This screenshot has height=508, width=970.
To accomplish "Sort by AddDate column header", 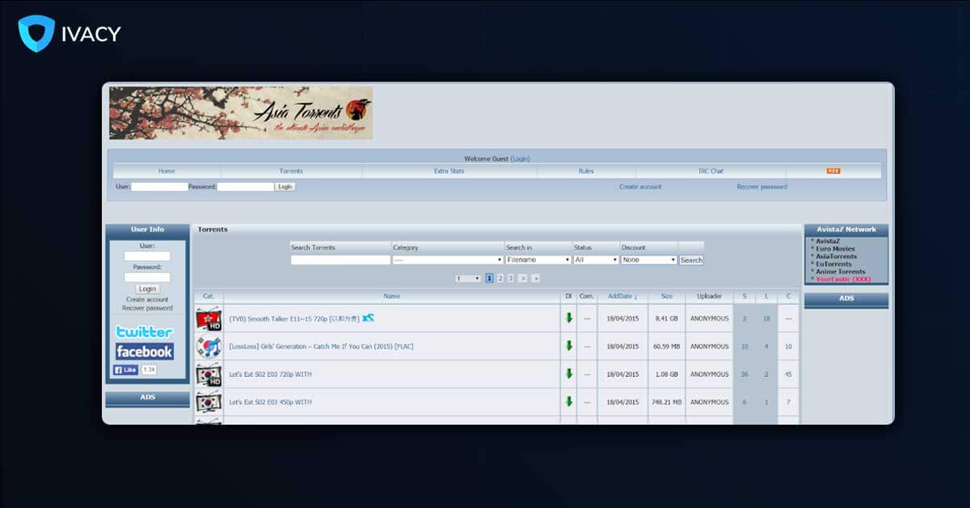I will (622, 296).
